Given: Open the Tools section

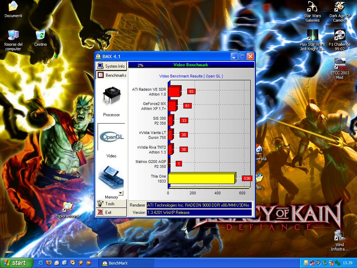Looking at the screenshot, I should (111, 203).
